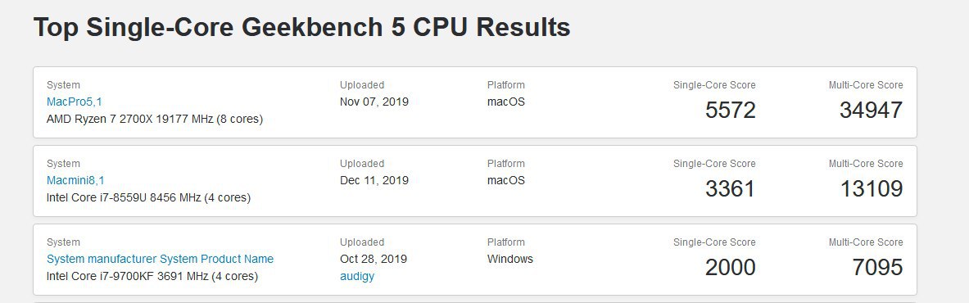Click the Dec 11, 2019 upload date
Image resolution: width=969 pixels, height=303 pixels.
(x=374, y=180)
